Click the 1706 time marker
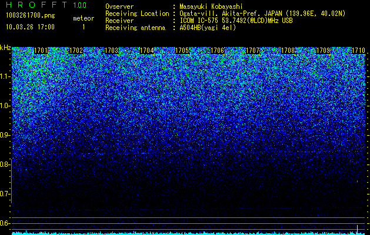 [217, 51]
